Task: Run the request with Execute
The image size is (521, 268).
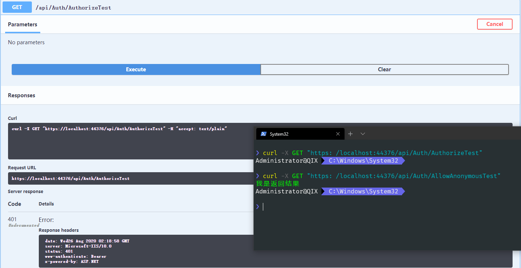Action: click(x=136, y=69)
